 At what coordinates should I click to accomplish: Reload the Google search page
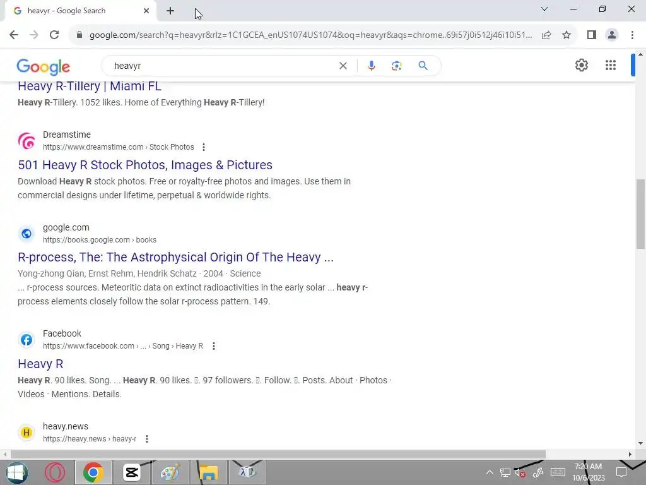[54, 35]
